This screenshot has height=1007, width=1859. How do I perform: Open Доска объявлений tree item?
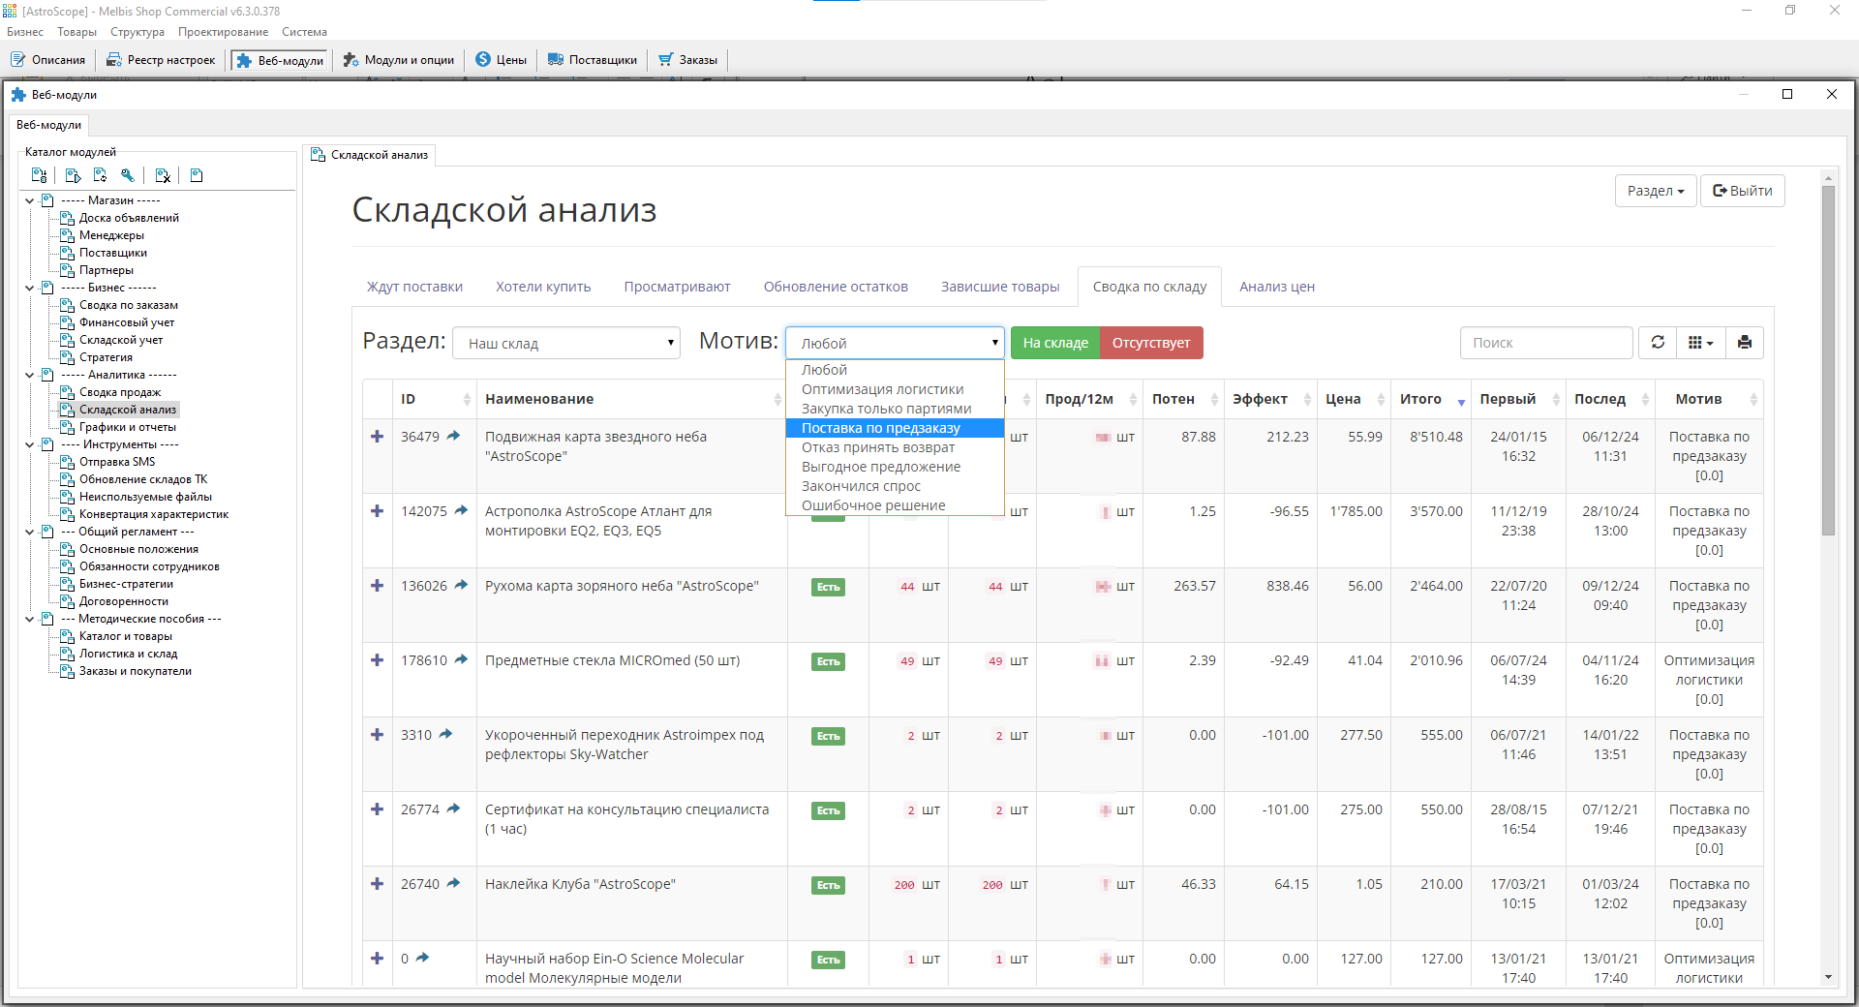tap(129, 218)
